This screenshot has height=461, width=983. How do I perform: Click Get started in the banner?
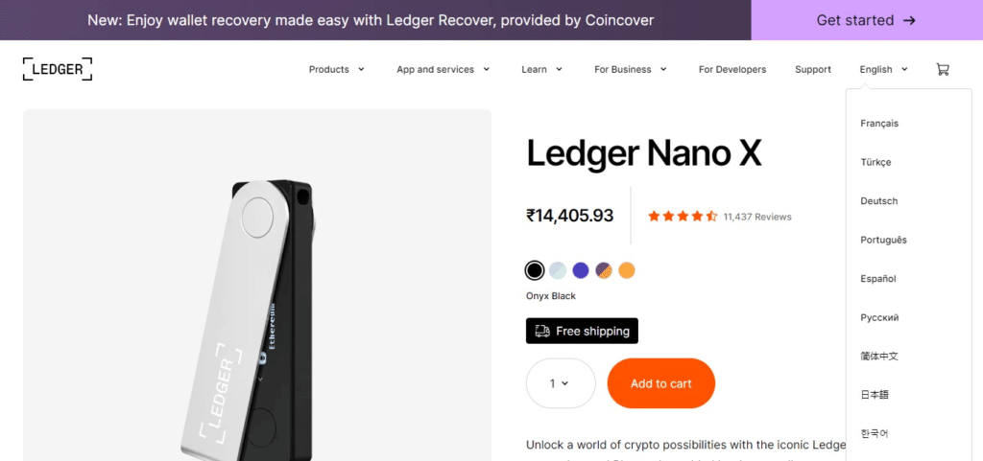866,20
